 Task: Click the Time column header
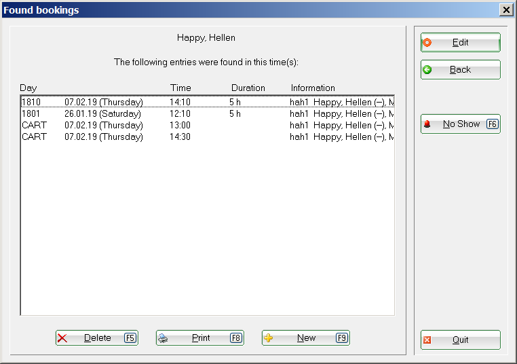pyautogui.click(x=180, y=88)
